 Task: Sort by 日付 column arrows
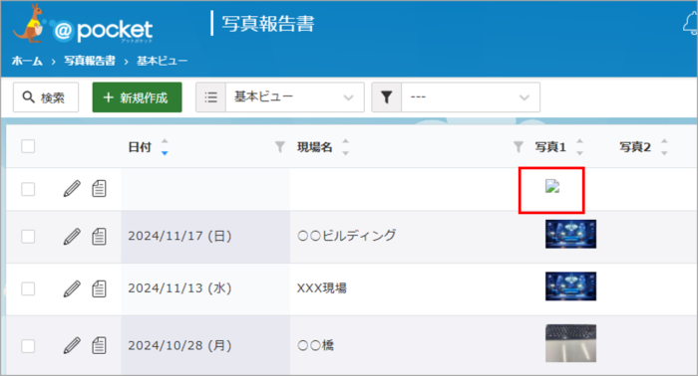tap(165, 147)
